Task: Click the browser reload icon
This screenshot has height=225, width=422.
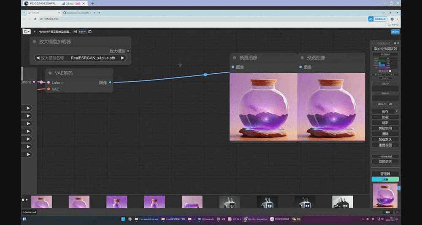Action: coord(35,19)
